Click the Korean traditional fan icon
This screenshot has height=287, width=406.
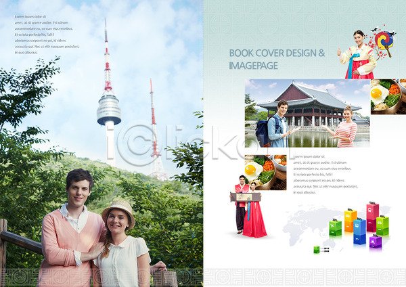pos(385,40)
